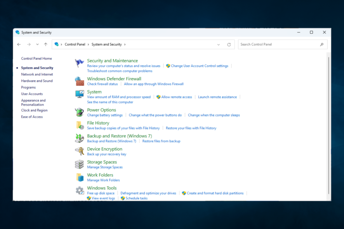Go back with the Back arrow
344x229 pixels.
(19, 44)
